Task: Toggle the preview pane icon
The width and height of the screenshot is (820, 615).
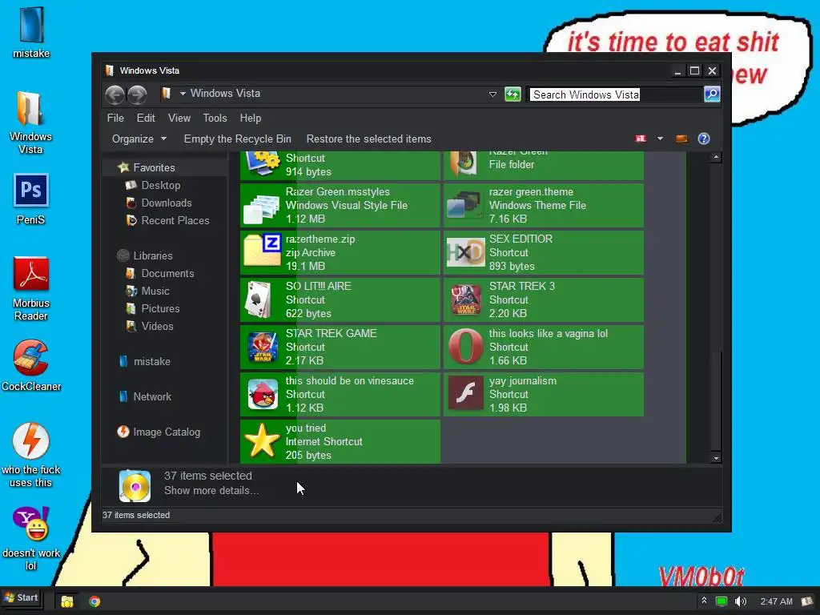Action: click(681, 139)
